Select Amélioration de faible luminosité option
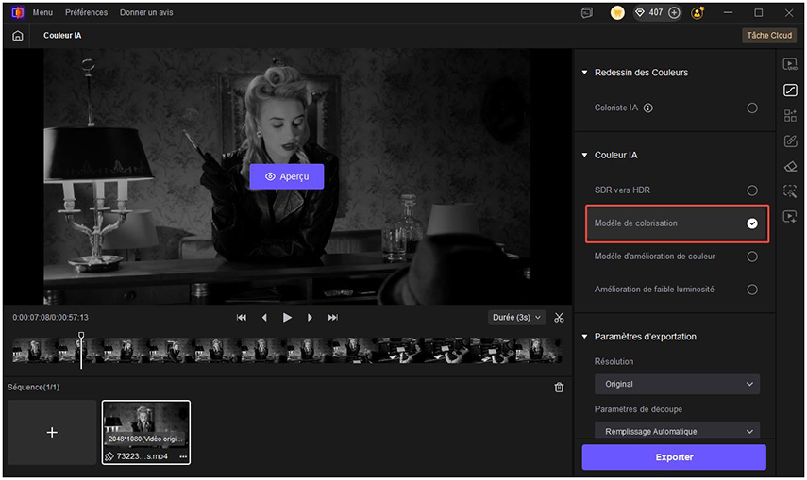This screenshot has height=480, width=807. pos(752,290)
